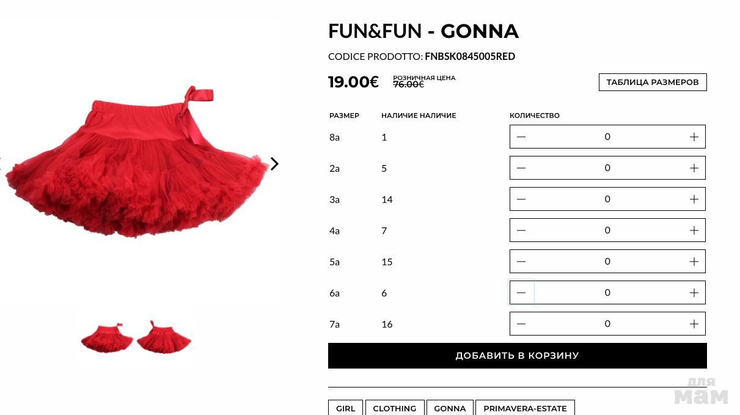Open the ТАБЛИЦА РАЗМЕРОВ size chart
This screenshot has height=415, width=740.
652,82
